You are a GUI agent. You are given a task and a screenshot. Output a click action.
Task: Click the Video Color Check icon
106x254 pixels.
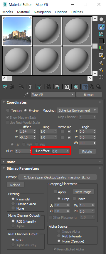click(x=101, y=48)
